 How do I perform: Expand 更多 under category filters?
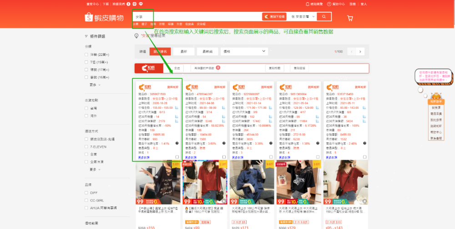tap(95, 85)
